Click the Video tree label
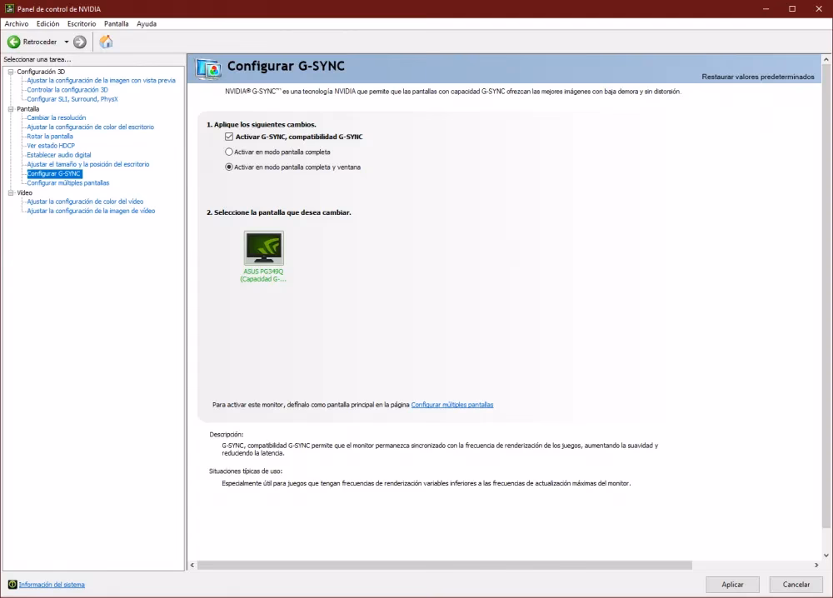The width and height of the screenshot is (833, 598). tap(24, 192)
